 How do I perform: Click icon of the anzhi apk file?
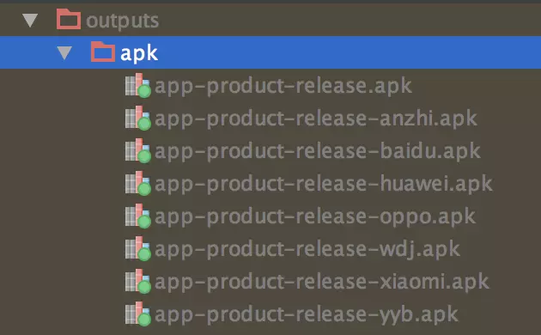138,118
